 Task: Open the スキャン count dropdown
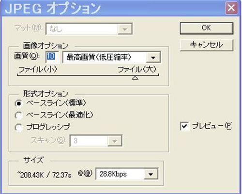pos(114,141)
